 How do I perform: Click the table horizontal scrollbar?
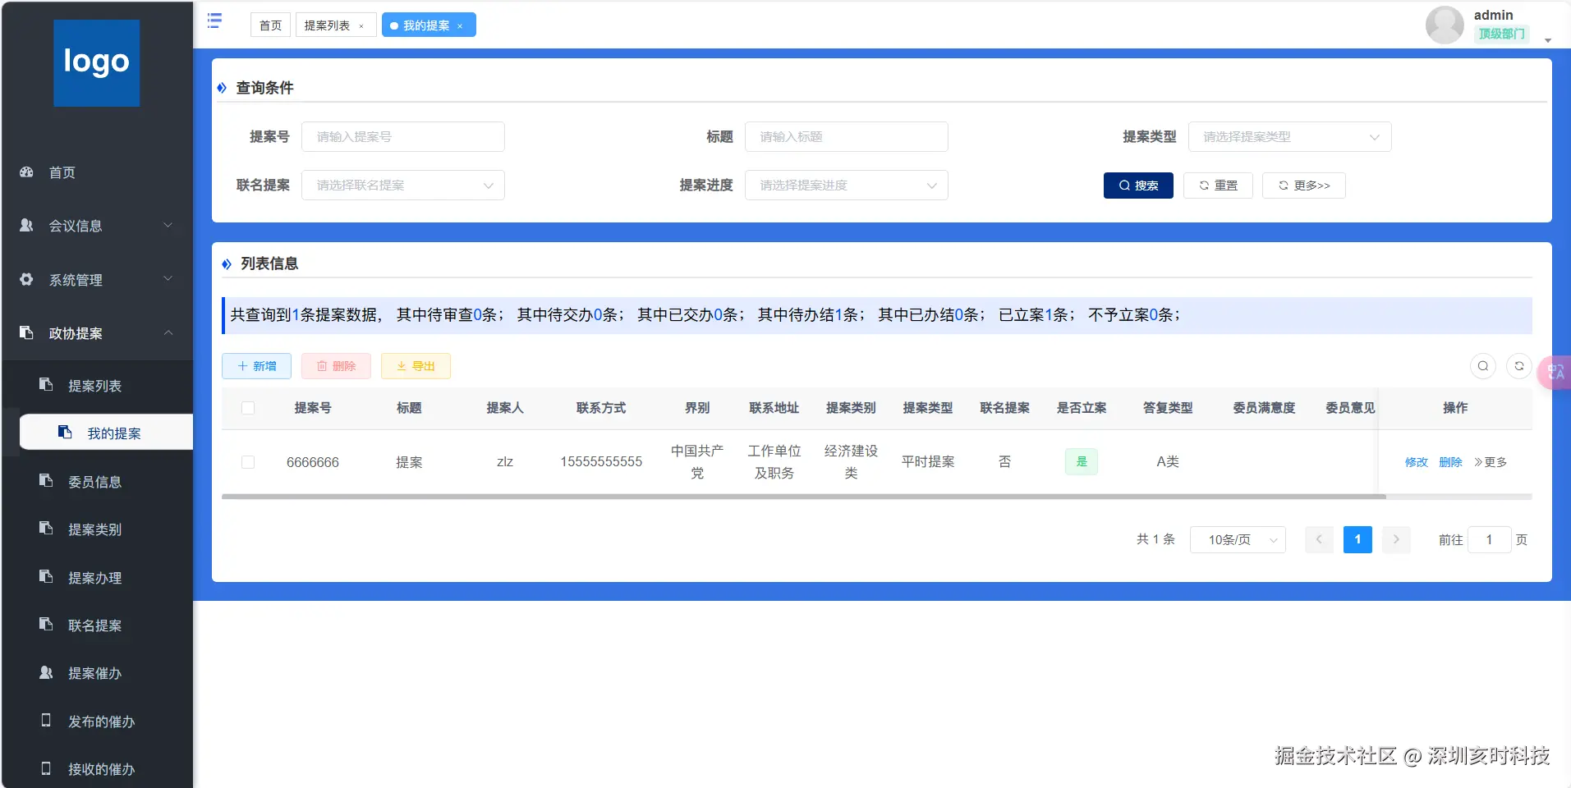click(x=804, y=497)
